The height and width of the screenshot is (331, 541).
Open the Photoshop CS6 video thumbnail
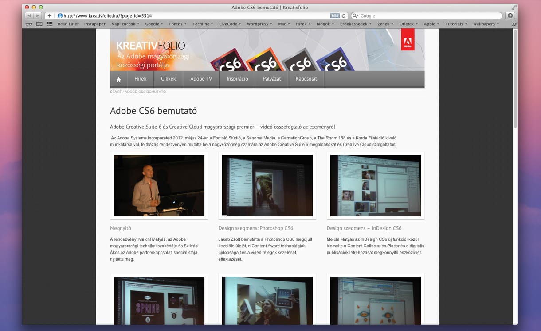[267, 185]
